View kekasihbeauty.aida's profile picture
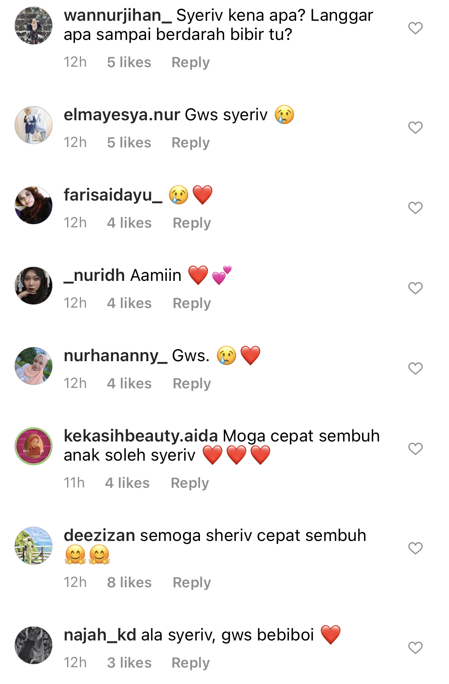 click(x=34, y=446)
